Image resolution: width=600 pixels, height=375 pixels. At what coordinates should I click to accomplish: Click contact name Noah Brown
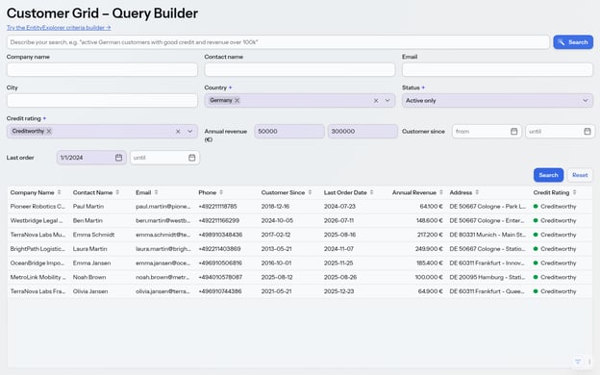tap(89, 277)
